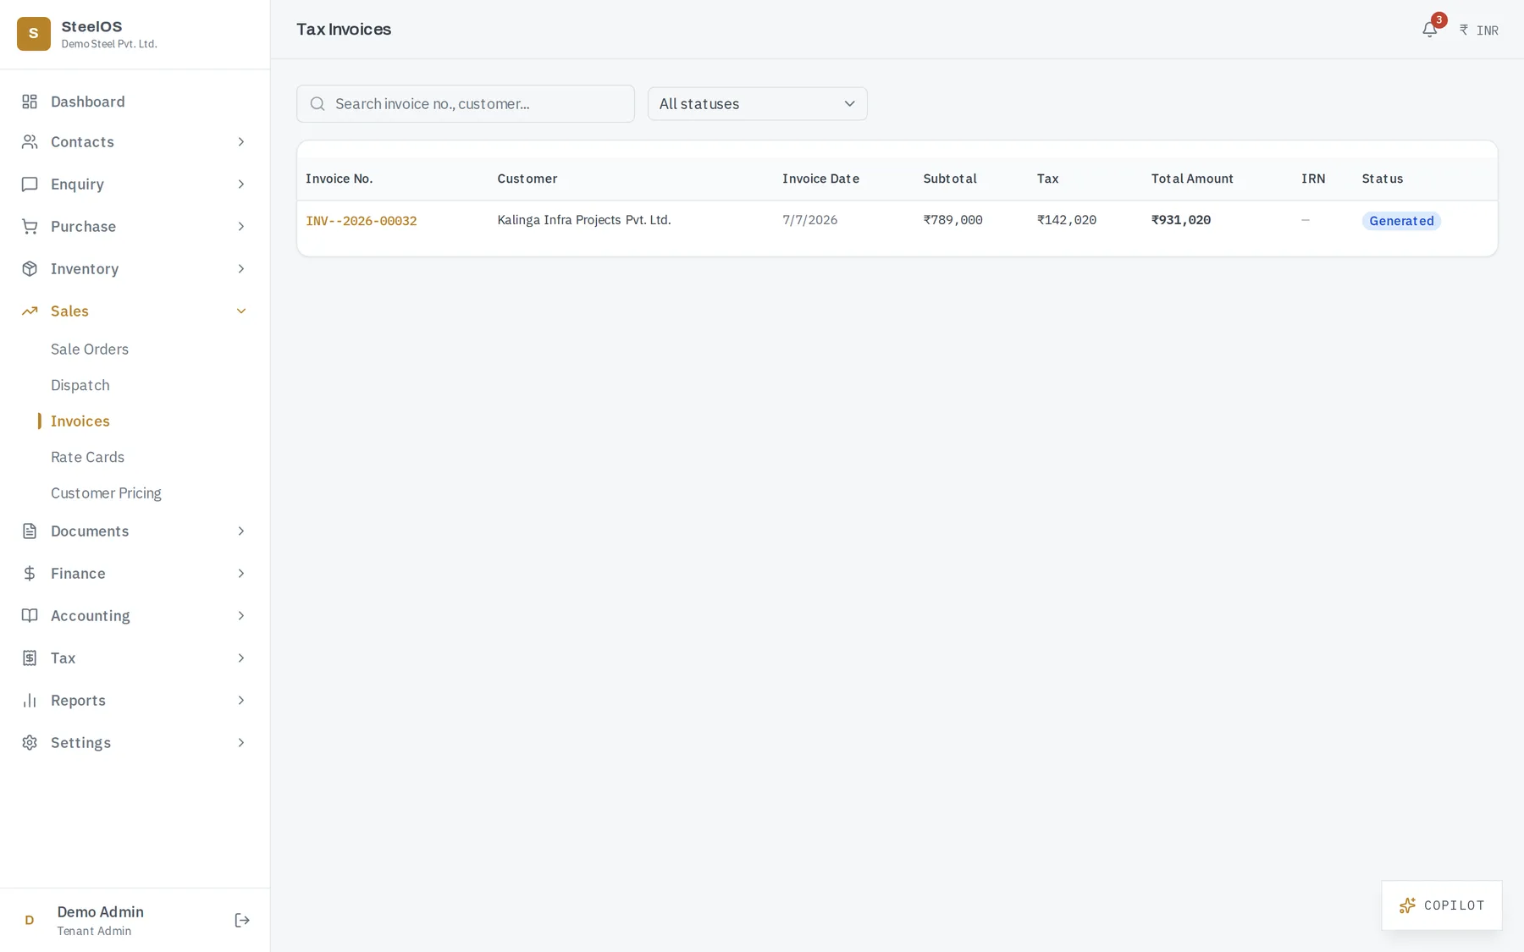Screen dimensions: 1524x952
Task: Focus the invoice search field
Action: 466,103
